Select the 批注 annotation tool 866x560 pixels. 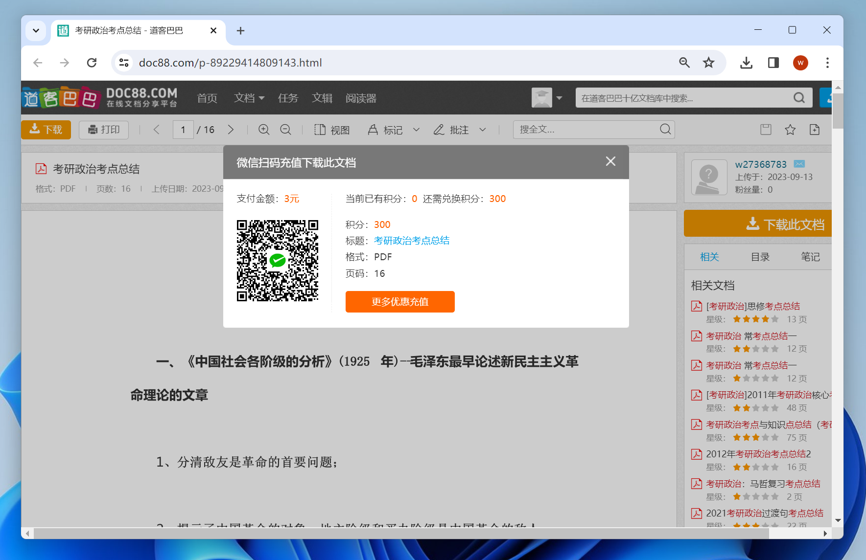(451, 130)
